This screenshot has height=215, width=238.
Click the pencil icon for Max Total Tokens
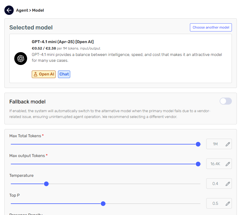(228, 144)
